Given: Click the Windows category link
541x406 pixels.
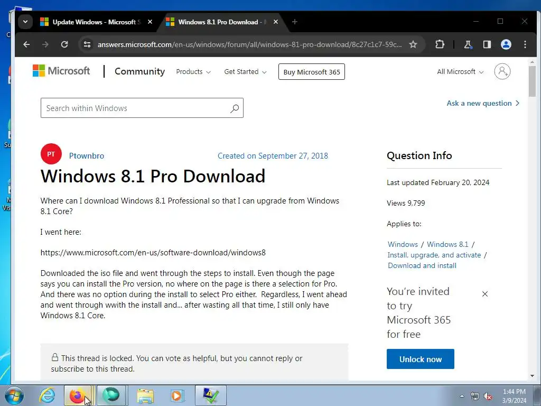Looking at the screenshot, I should click(403, 244).
